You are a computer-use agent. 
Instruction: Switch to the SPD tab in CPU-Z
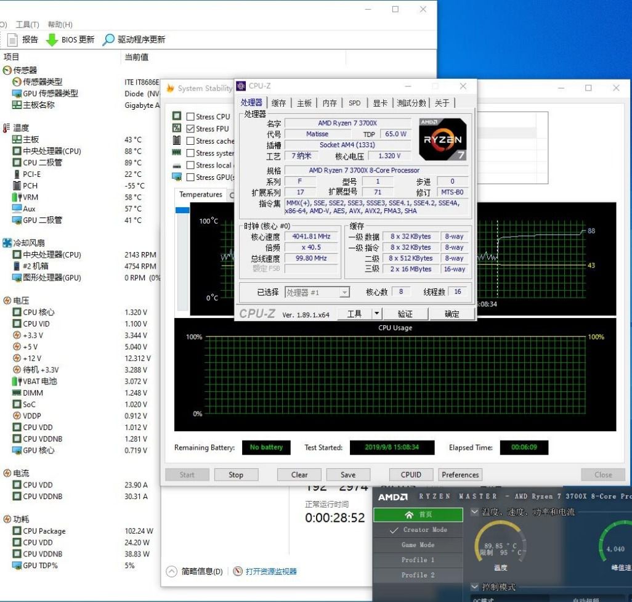click(356, 103)
